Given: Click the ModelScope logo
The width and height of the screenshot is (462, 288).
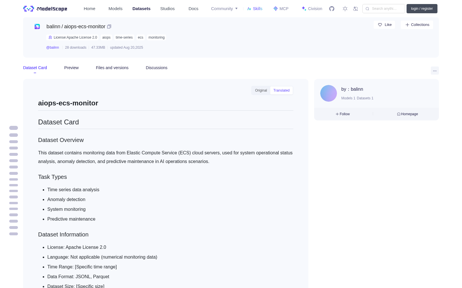Looking at the screenshot, I should tap(45, 9).
